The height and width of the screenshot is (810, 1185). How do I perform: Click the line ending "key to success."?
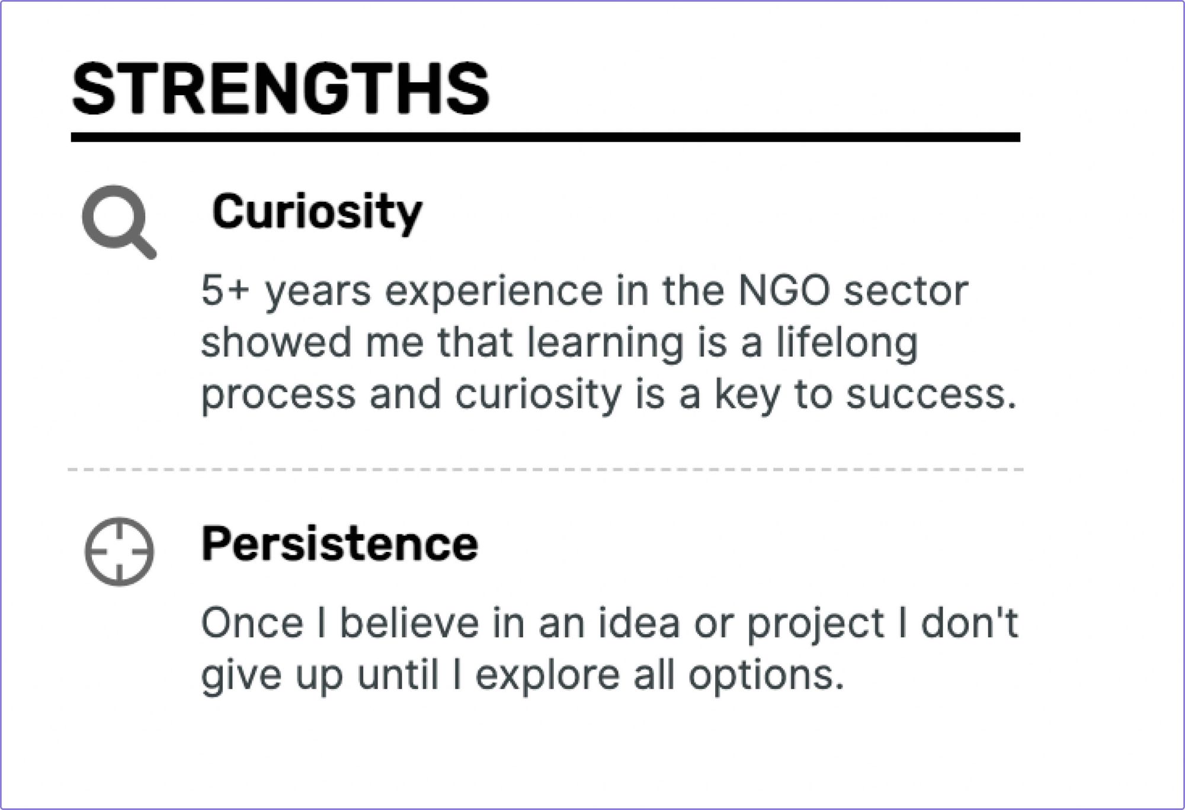coord(609,395)
